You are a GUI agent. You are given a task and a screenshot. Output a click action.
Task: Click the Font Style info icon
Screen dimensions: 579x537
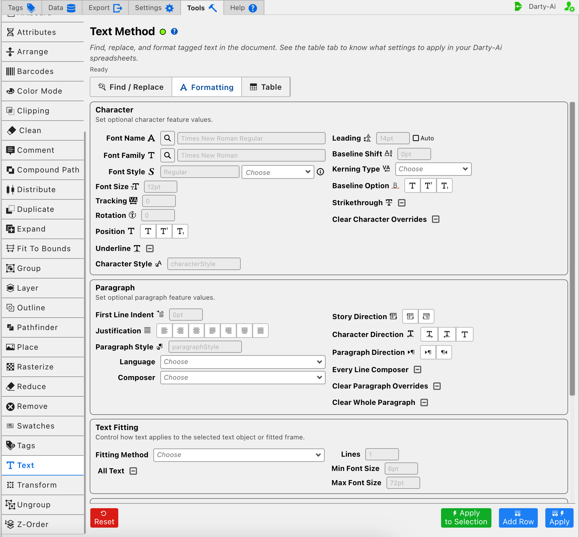click(320, 172)
